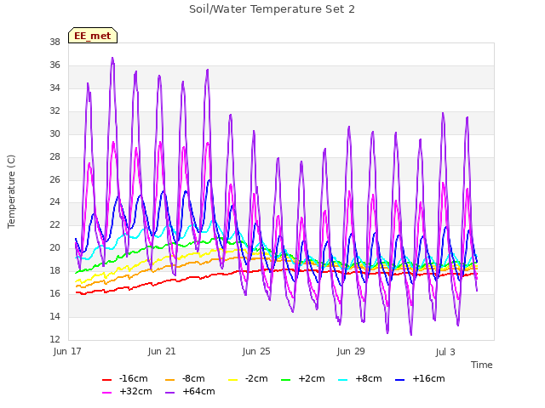Click the Jun 25 x-axis tick label

256,351
